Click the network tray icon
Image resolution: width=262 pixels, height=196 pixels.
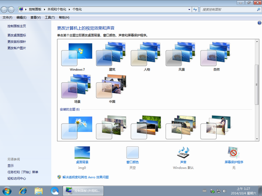click(x=218, y=191)
